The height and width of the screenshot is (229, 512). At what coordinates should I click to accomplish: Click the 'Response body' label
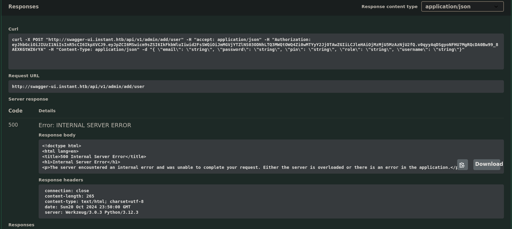57,135
